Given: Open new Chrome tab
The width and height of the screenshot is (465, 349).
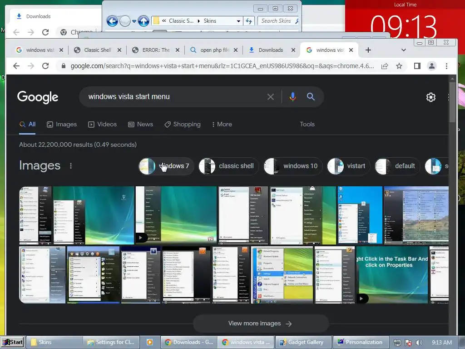Looking at the screenshot, I should (368, 50).
